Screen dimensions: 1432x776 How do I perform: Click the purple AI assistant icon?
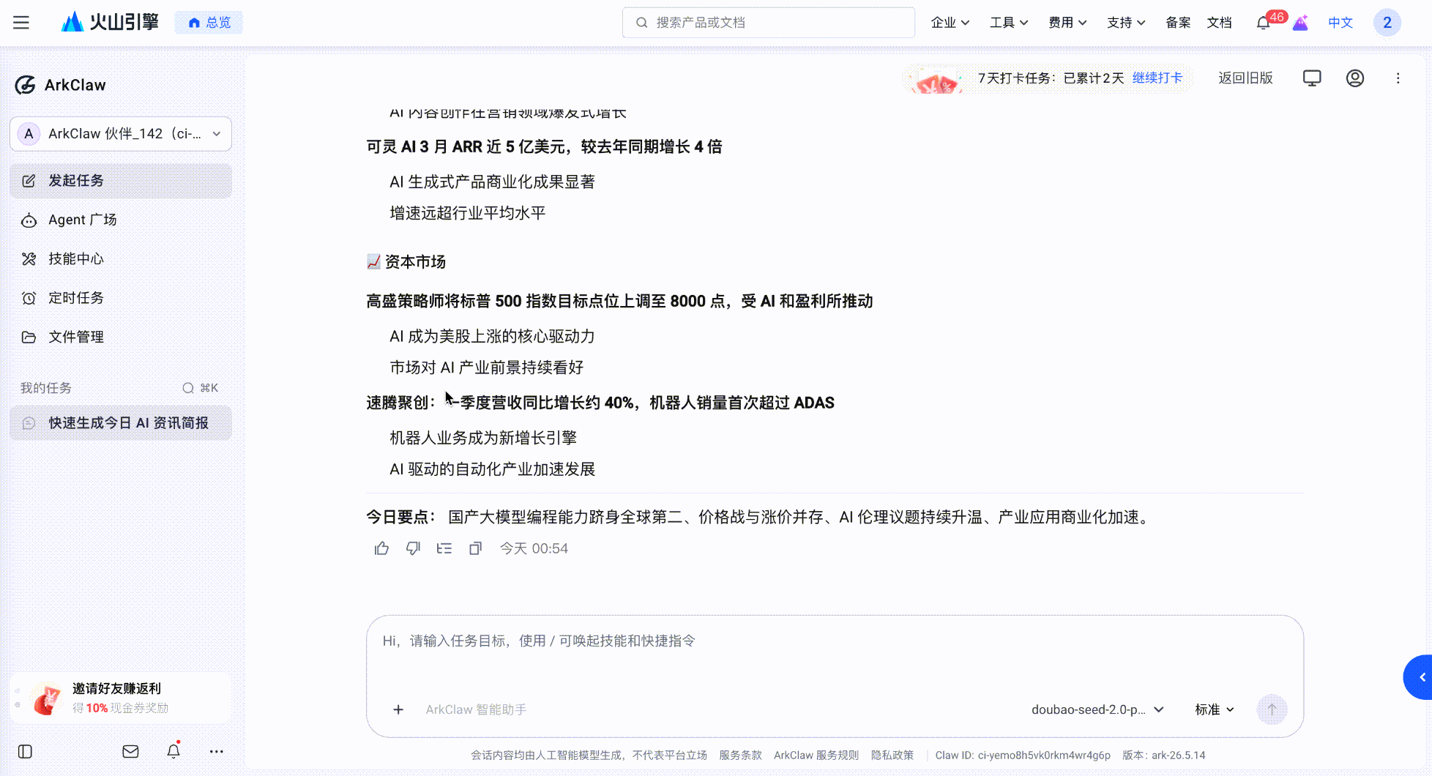1300,23
